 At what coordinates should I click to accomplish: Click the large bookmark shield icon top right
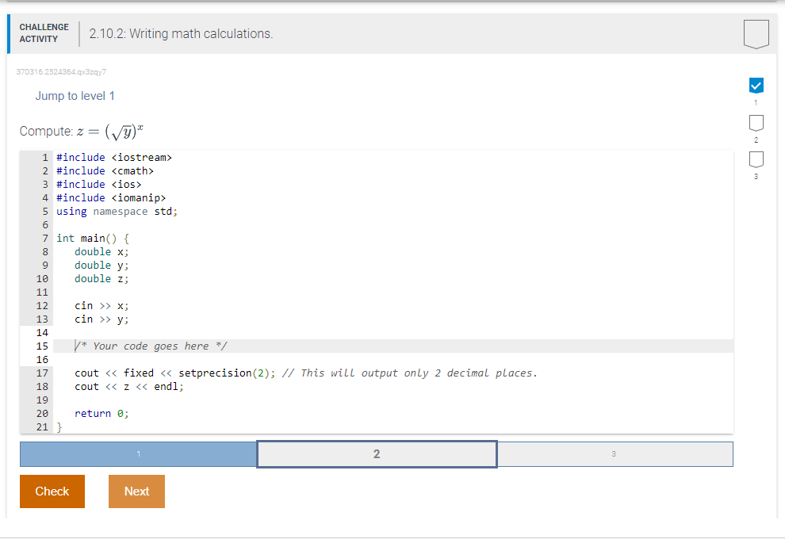pyautogui.click(x=755, y=33)
